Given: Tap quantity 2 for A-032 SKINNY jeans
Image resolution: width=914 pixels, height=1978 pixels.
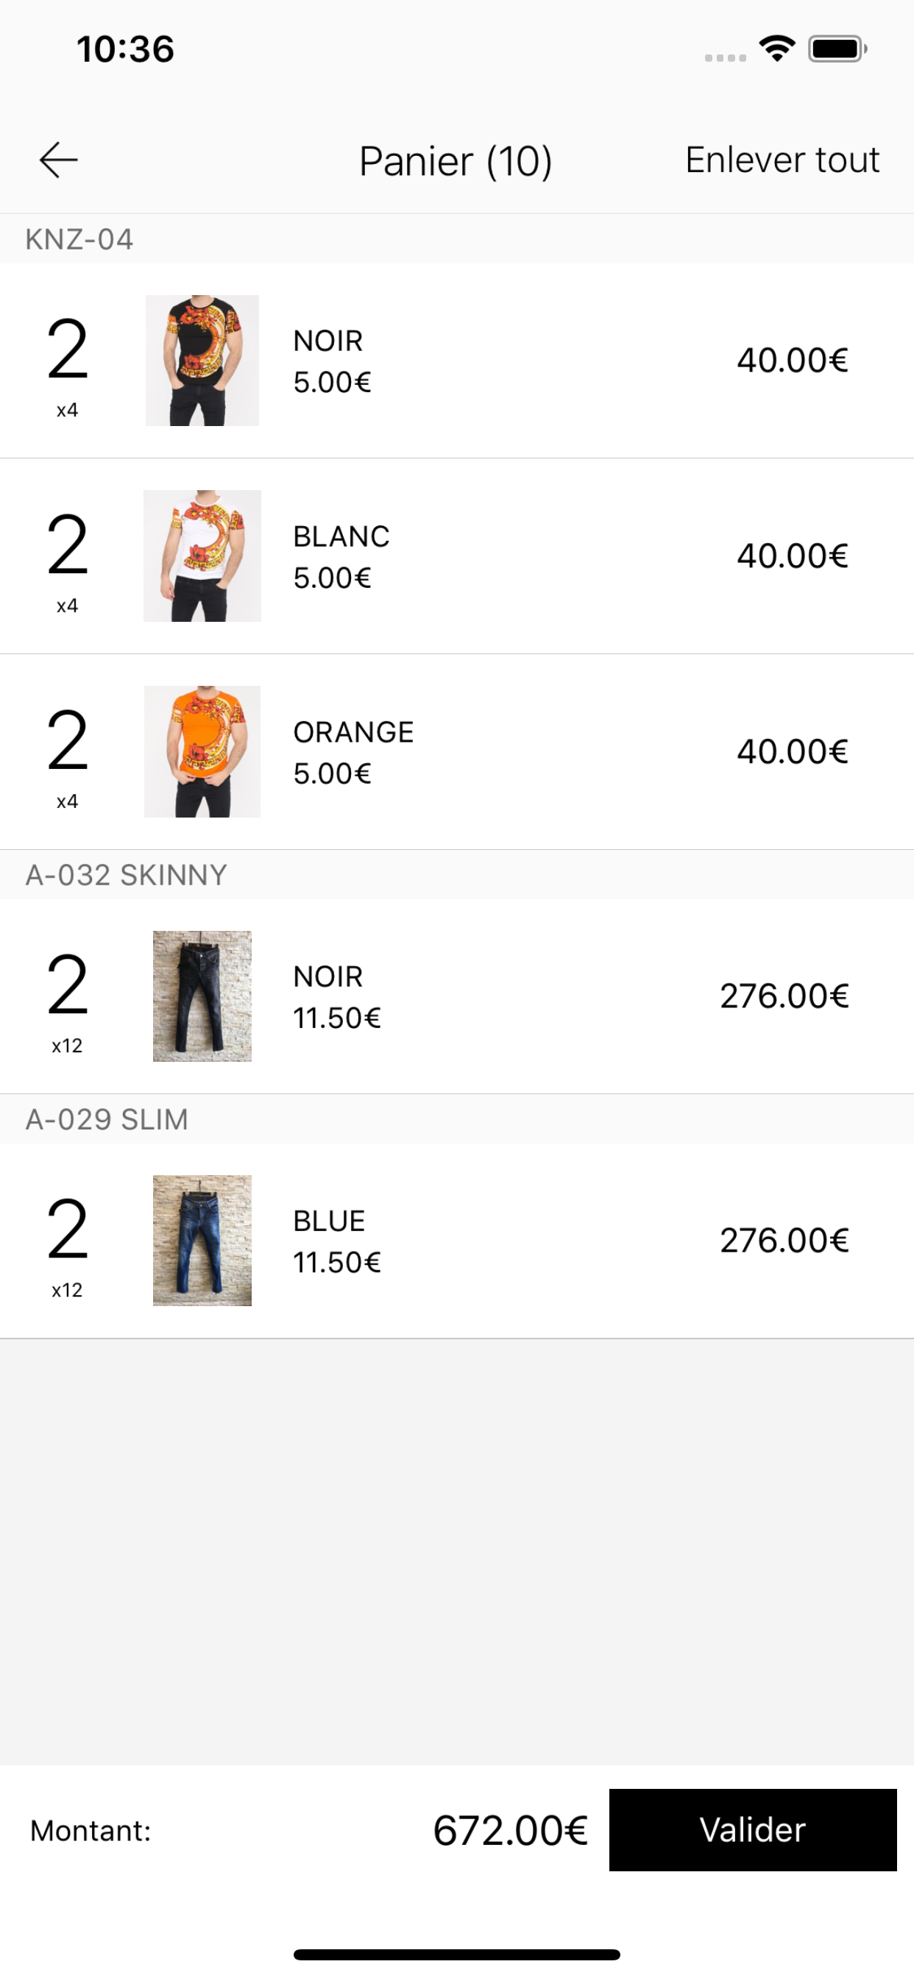Looking at the screenshot, I should pos(68,985).
